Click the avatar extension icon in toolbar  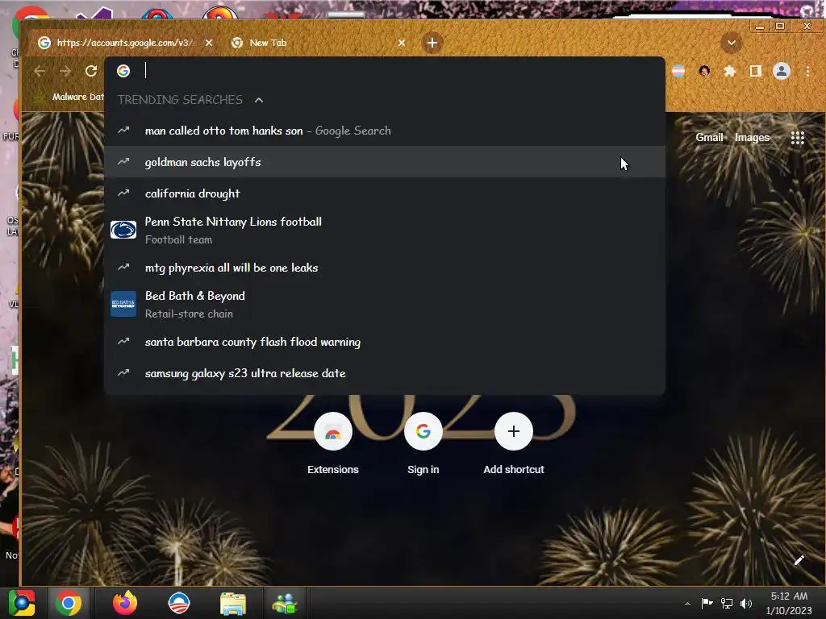(x=704, y=71)
